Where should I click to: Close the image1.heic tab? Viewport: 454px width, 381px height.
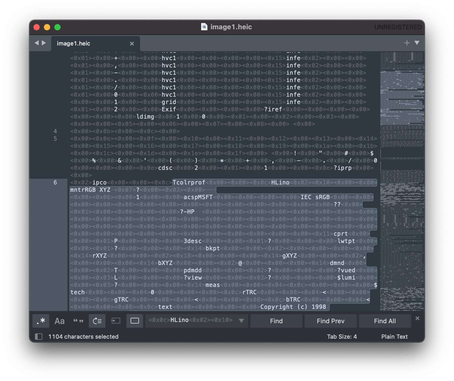132,44
